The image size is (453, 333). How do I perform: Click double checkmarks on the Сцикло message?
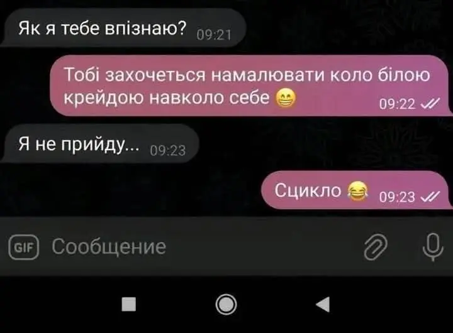[x=430, y=197]
